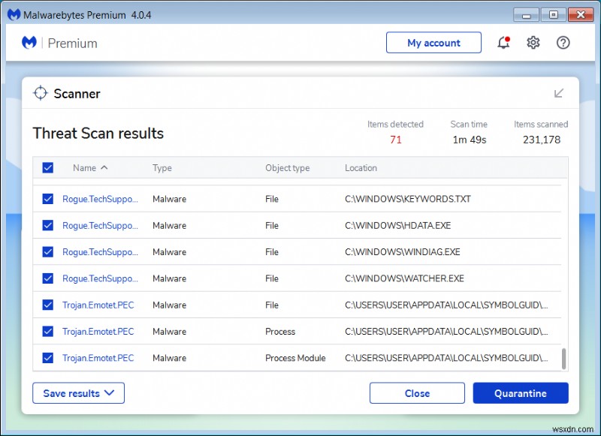Select the C:\WINDOWS\WATCHER.EXE location text
The image size is (601, 436).
pos(404,278)
